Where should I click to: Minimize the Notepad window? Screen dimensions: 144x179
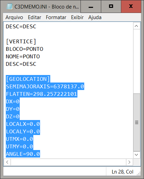(x=91, y=6)
